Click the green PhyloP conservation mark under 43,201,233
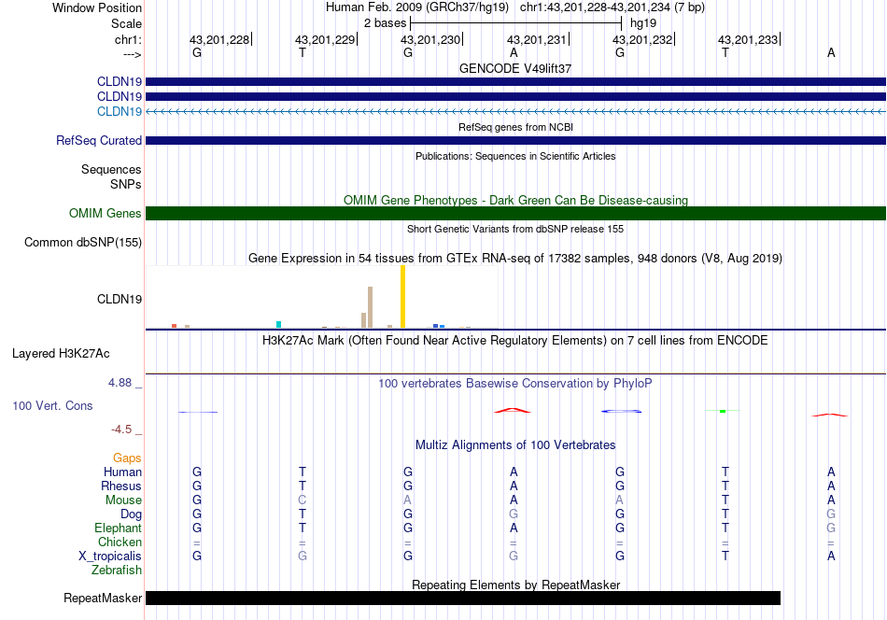887x620 pixels. 723,411
